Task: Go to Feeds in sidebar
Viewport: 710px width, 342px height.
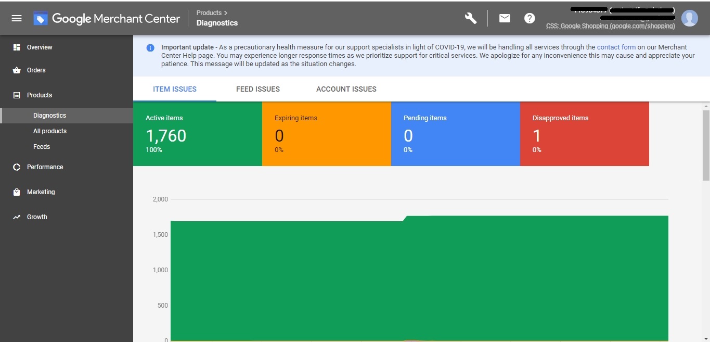Action: 42,147
